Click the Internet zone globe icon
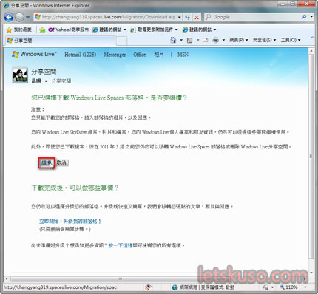Image resolution: width=318 pixels, height=294 pixels. point(175,287)
